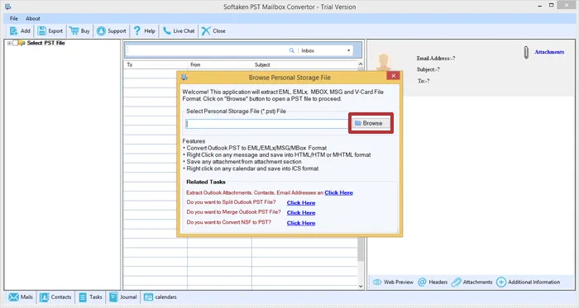Click the Buy shopping cart button

[79, 31]
